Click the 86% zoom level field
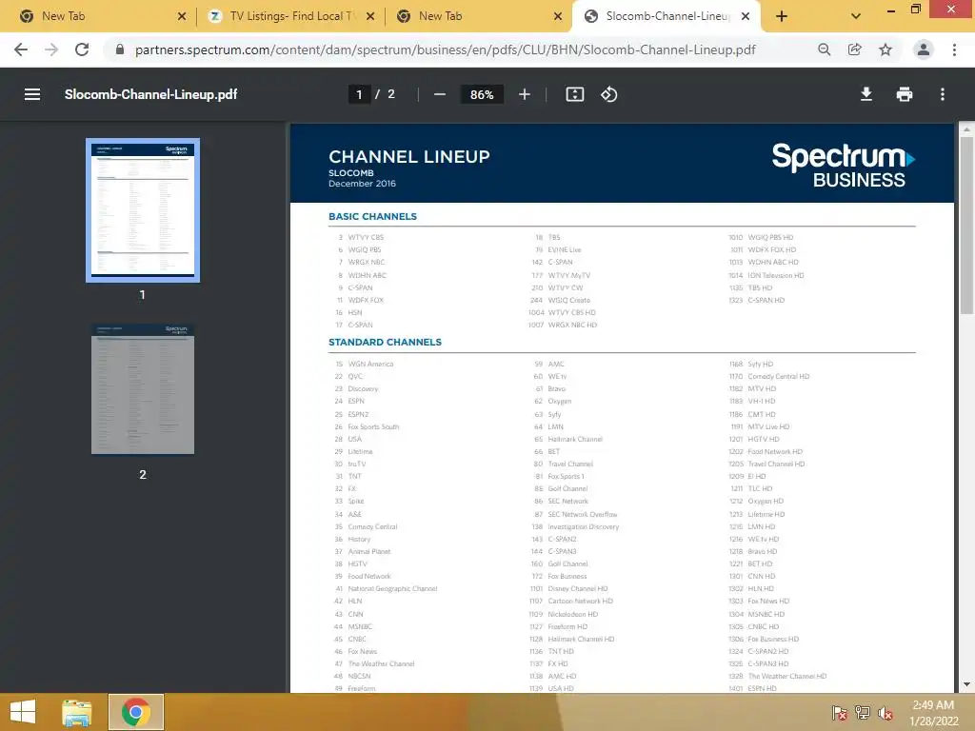Screen dimensions: 975x731 tap(482, 94)
